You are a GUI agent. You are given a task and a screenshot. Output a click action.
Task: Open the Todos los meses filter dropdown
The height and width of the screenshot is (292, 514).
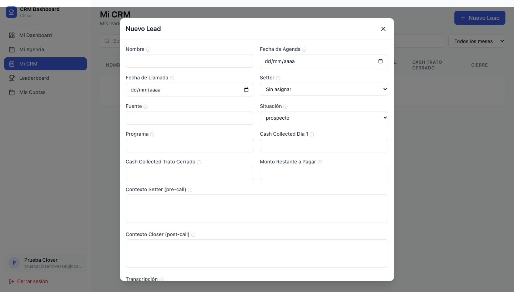pos(477,41)
